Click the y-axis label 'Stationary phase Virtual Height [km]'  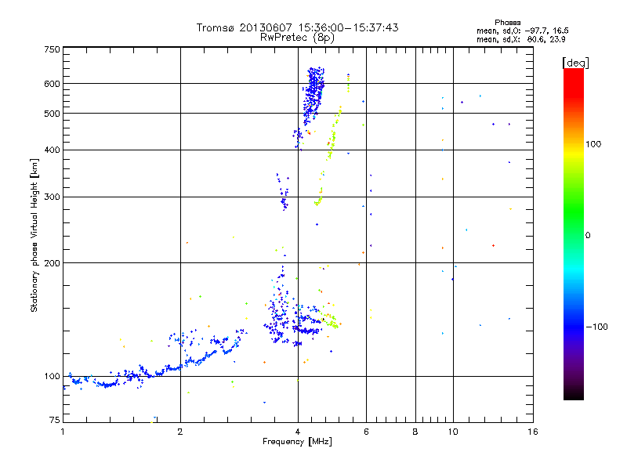click(34, 236)
